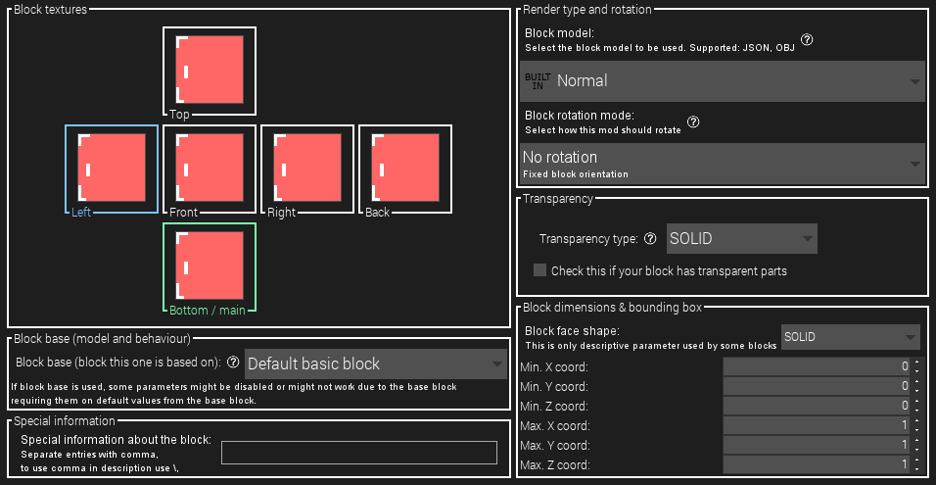
Task: Click the Min. X coord field
Action: pos(817,366)
